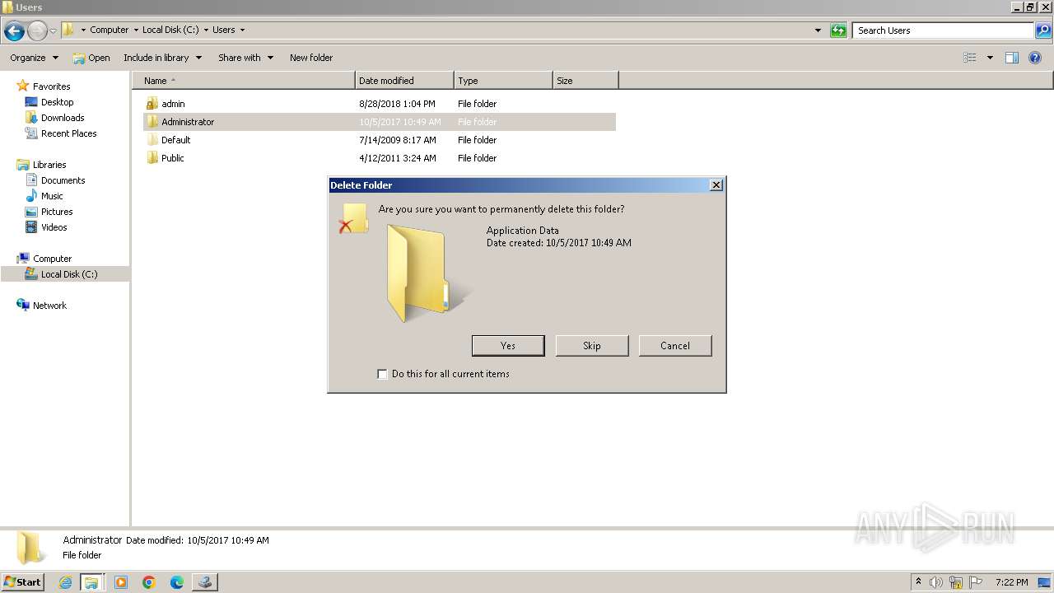1054x593 pixels.
Task: Open the Include in library menu
Action: 162,58
